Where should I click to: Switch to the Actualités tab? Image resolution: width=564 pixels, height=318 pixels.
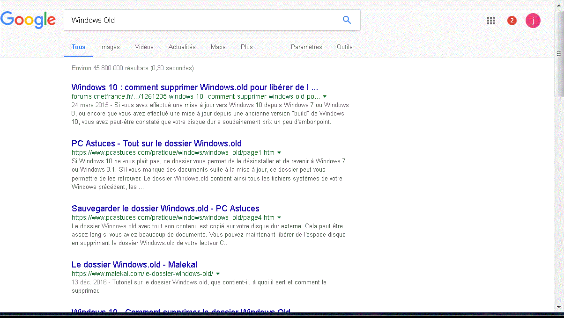point(182,47)
